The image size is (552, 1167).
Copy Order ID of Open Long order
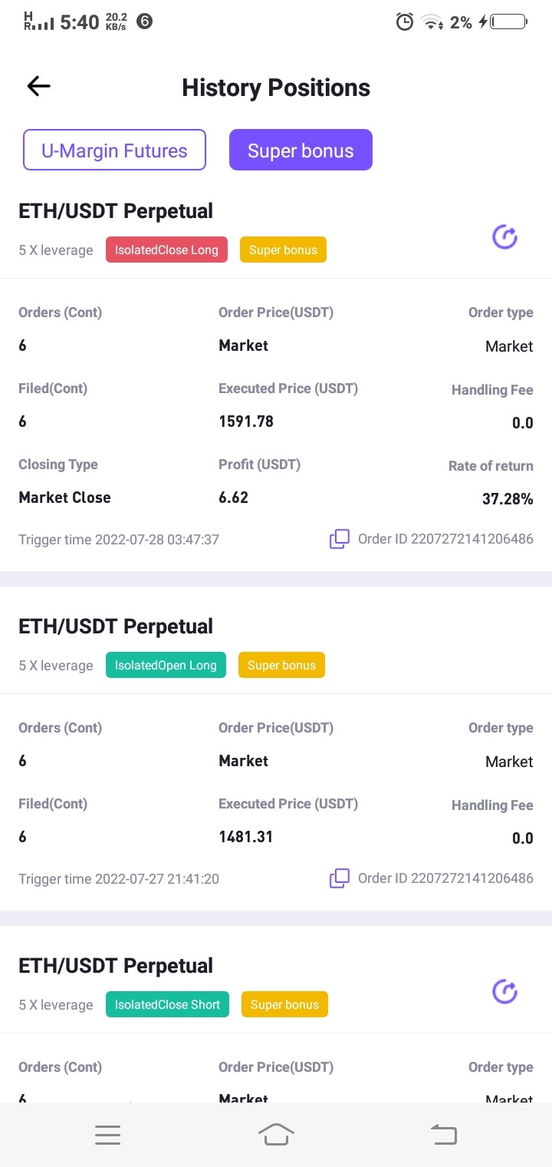340,878
